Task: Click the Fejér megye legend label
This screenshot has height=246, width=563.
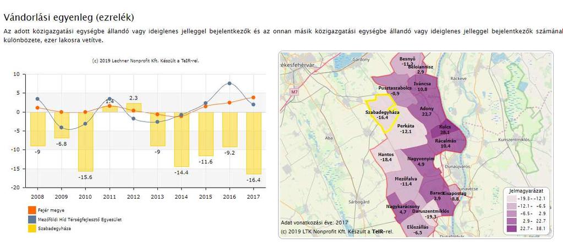Action: point(51,210)
